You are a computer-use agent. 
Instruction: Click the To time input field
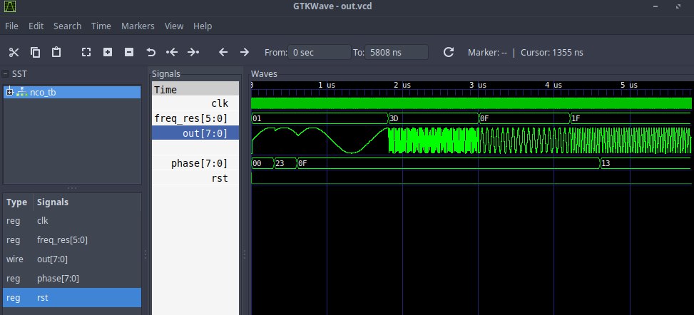pos(396,52)
